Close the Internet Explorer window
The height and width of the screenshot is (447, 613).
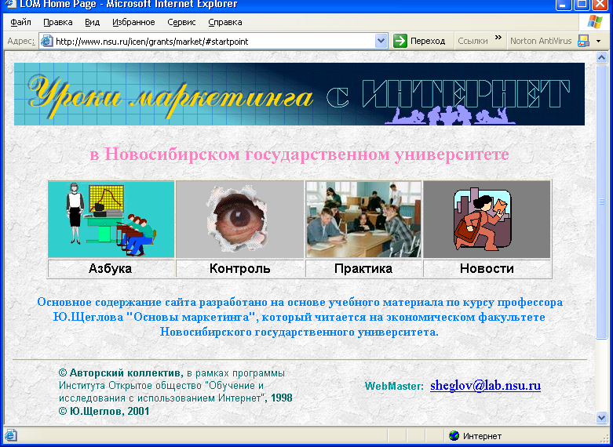(601, 4)
